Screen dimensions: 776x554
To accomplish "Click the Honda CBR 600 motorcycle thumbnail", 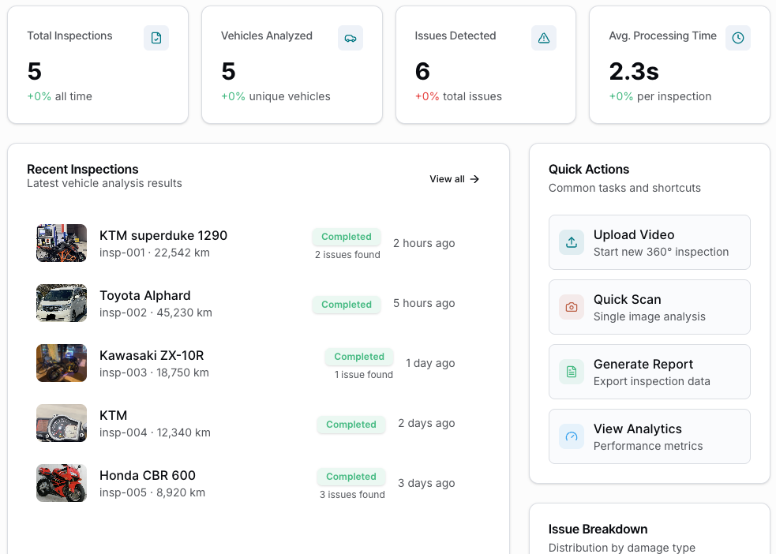I will [x=62, y=483].
